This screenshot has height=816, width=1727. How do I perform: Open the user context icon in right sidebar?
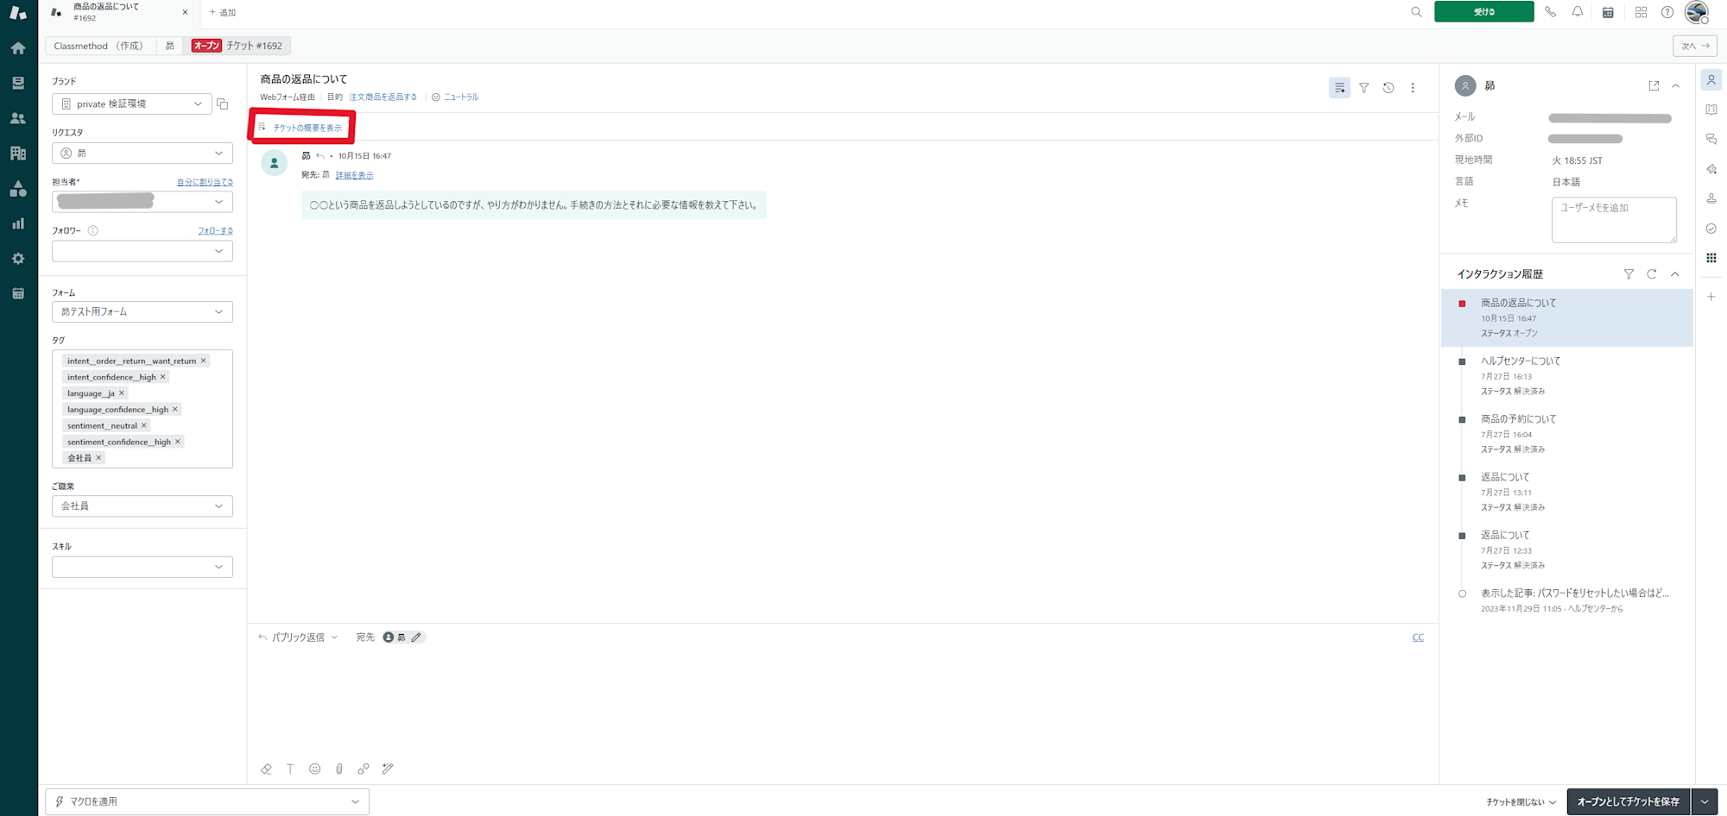1711,80
